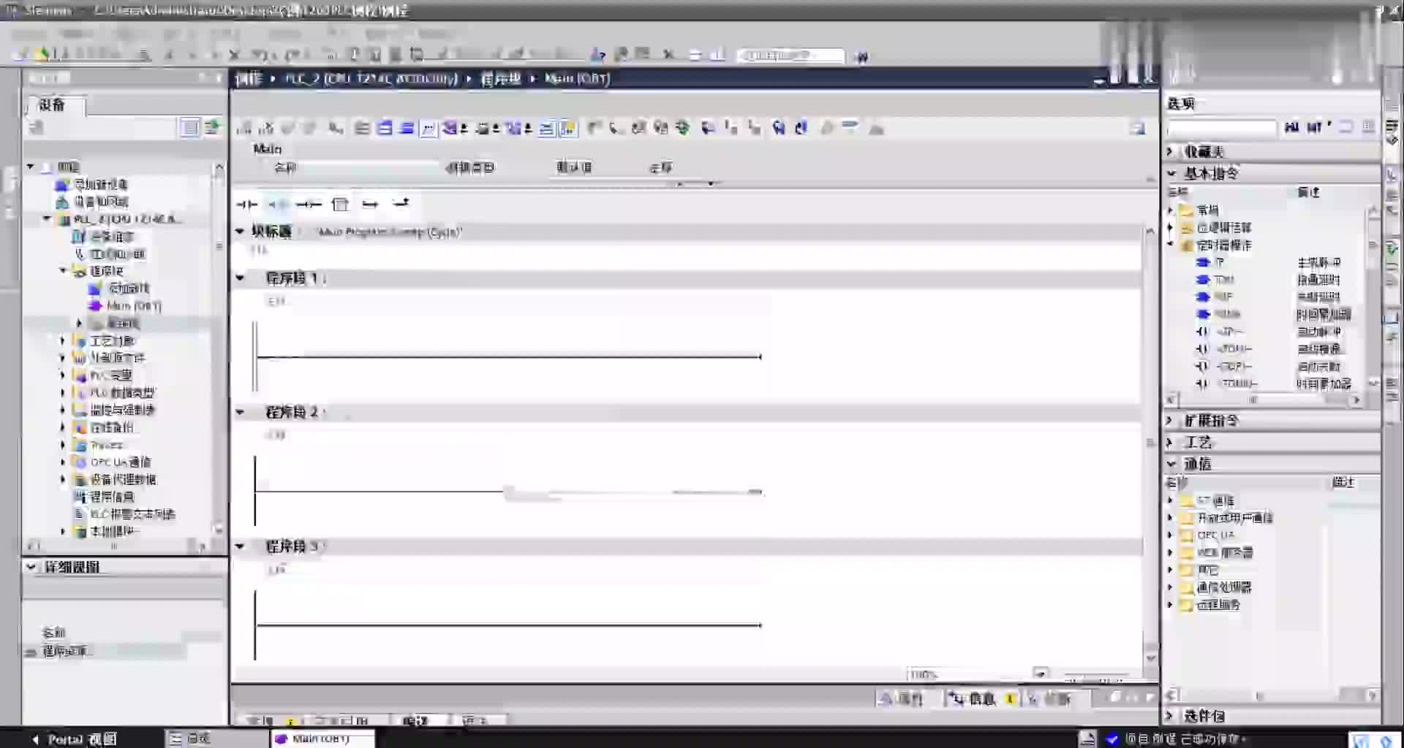
Task: Select the TON on-delay timer instruction
Action: (1224, 280)
